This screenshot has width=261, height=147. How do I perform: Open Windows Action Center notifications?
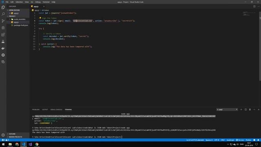click(x=257, y=144)
